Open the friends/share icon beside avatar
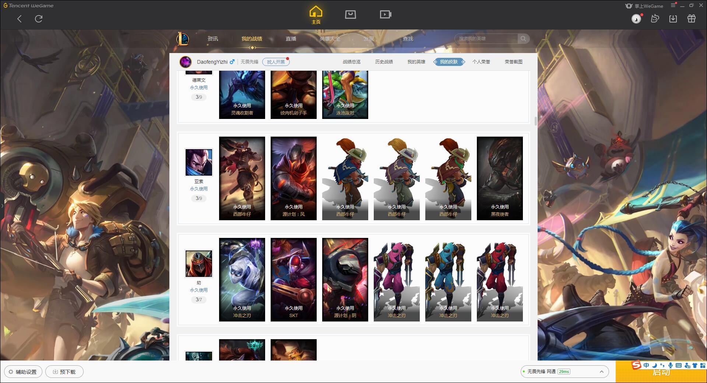707x383 pixels. tap(655, 19)
